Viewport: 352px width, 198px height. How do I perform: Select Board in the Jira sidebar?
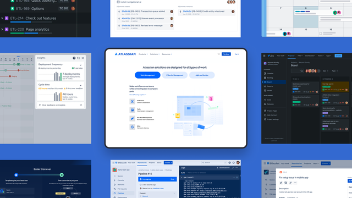(x=274, y=82)
